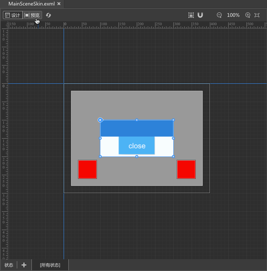Click the fit-to-screen icon
267x271 pixels.
coord(257,15)
